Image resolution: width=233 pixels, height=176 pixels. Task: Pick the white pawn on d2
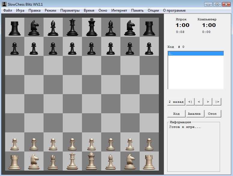(x=72, y=144)
